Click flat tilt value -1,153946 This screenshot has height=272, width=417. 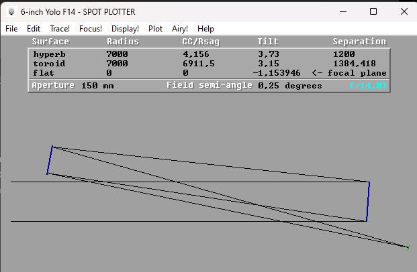[x=277, y=73]
